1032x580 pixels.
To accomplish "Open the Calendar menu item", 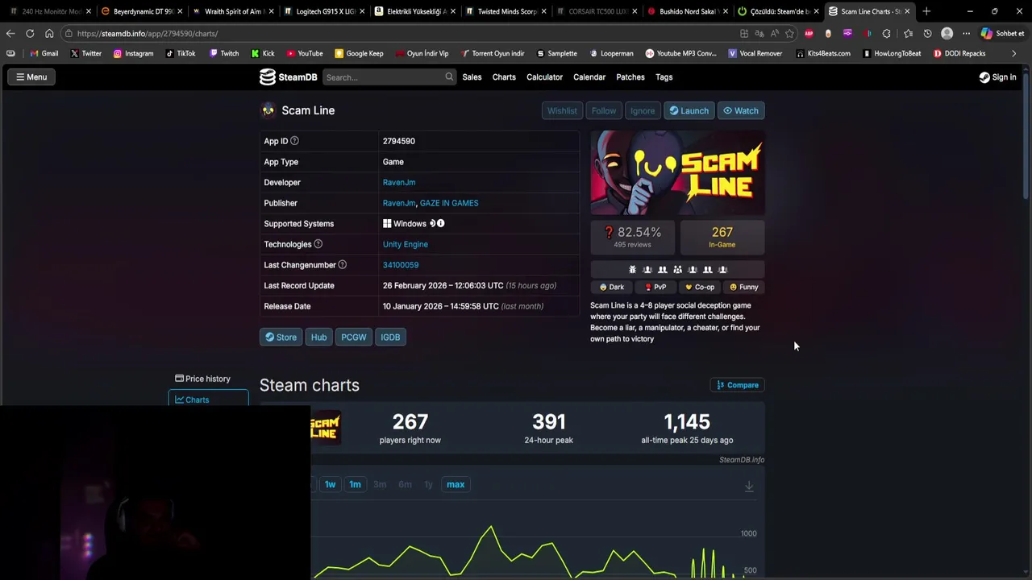I will tap(589, 77).
